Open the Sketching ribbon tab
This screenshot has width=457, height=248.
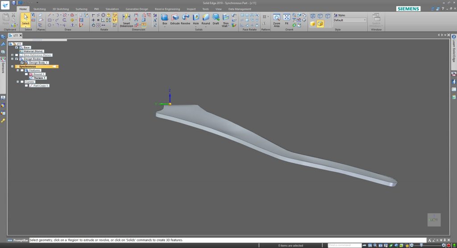coord(39,9)
